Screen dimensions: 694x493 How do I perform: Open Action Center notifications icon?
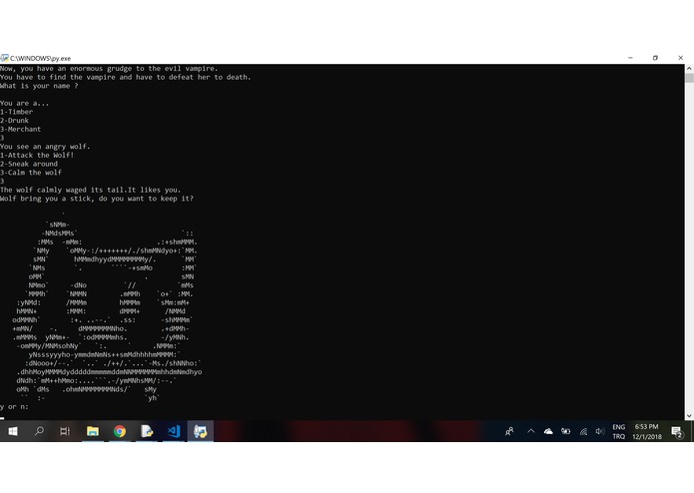coord(677,431)
